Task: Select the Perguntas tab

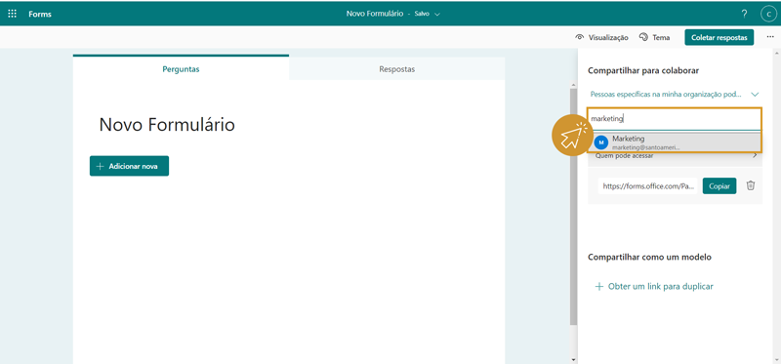Action: (181, 68)
